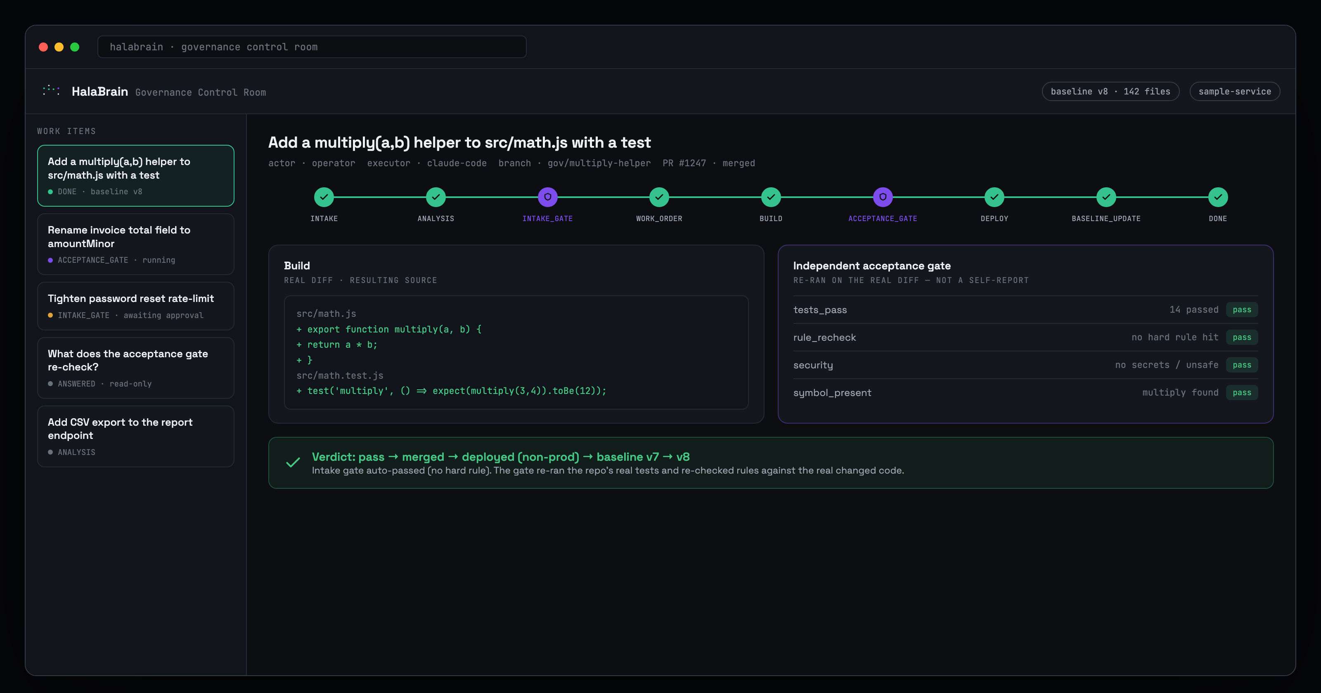Click the verdict banner checkmark icon
1321x693 pixels.
point(293,463)
